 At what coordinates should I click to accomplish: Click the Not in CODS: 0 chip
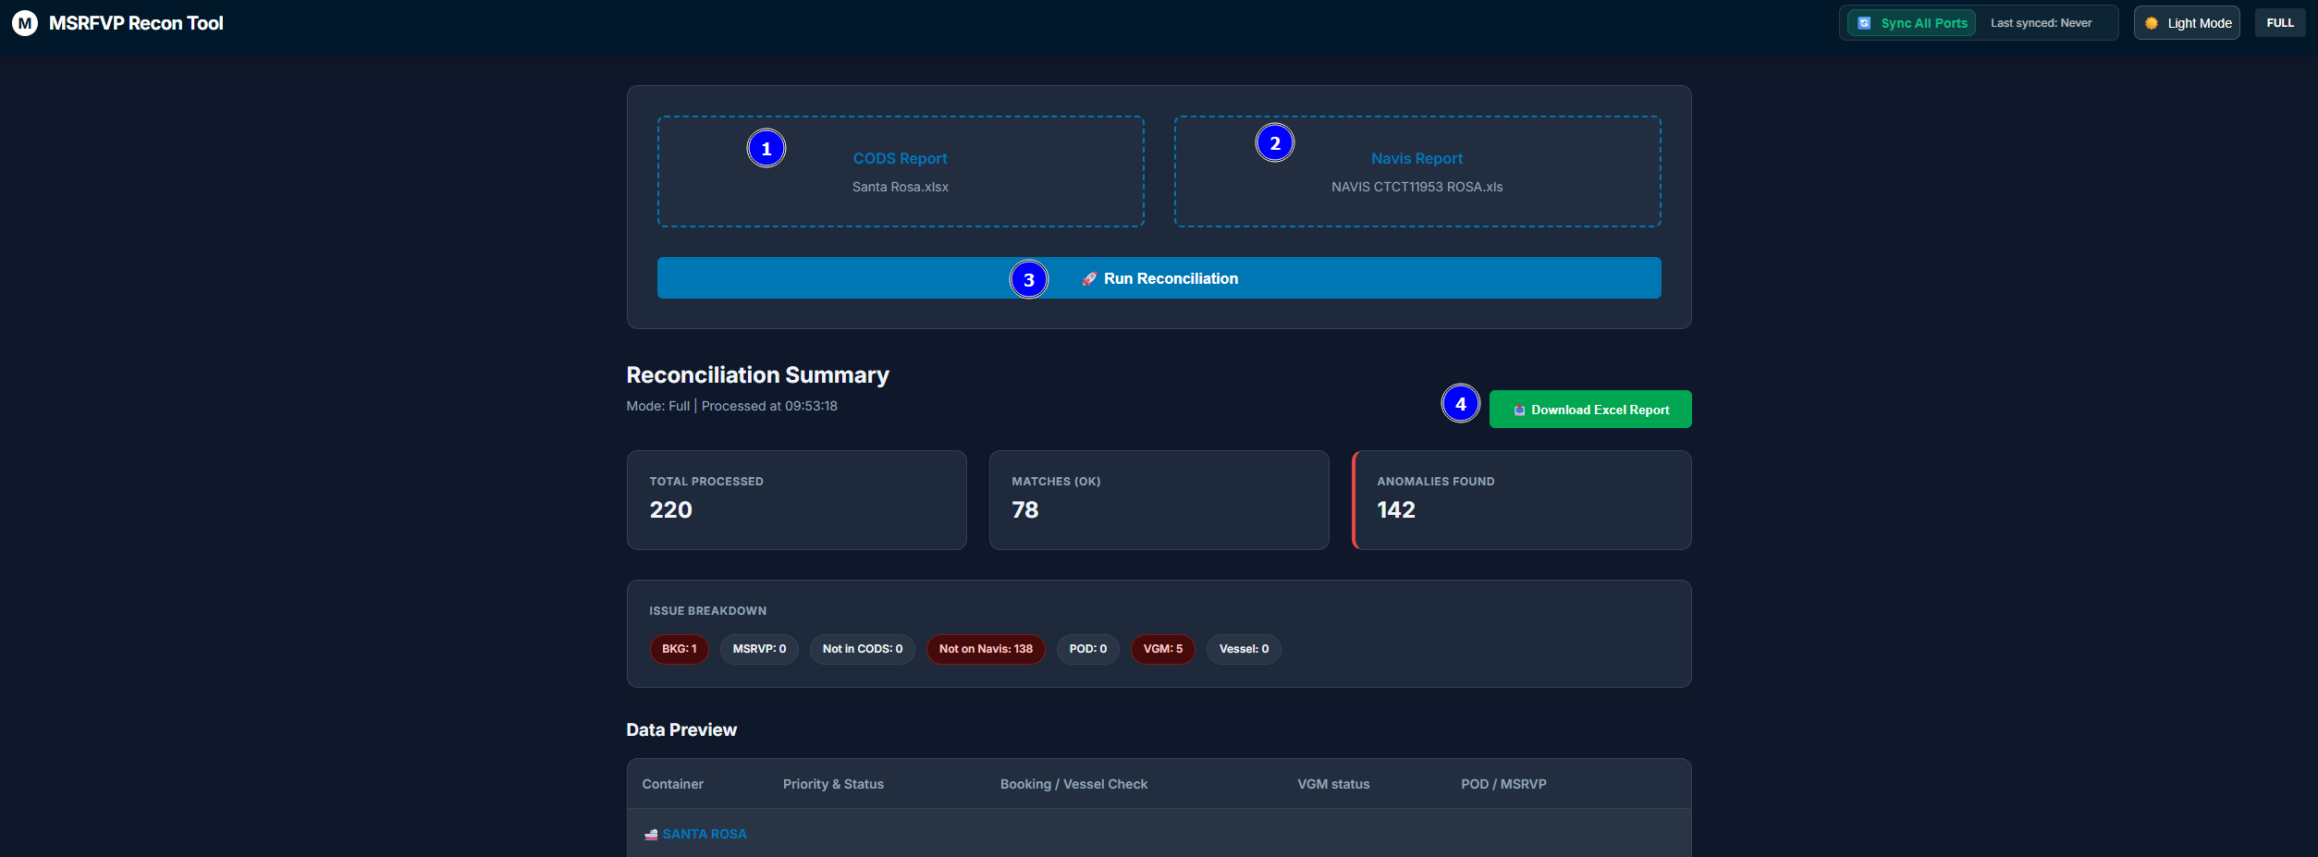863,649
